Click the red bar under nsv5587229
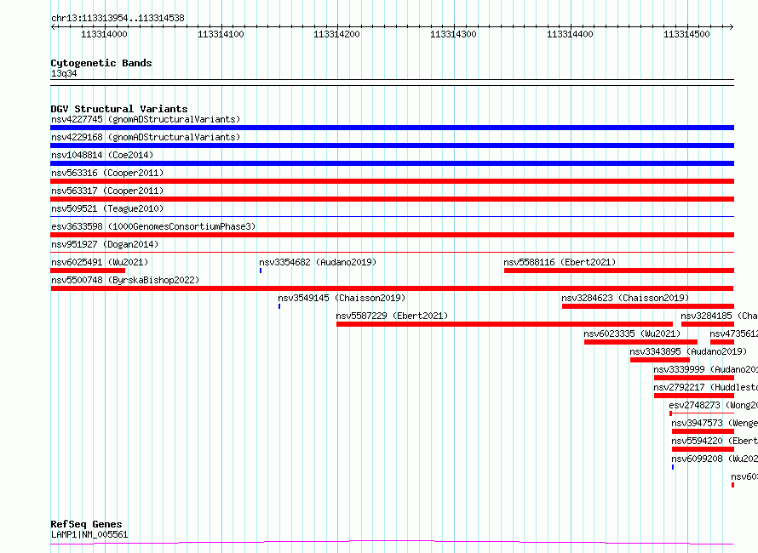Viewport: 758px width, 553px height. tap(505, 324)
